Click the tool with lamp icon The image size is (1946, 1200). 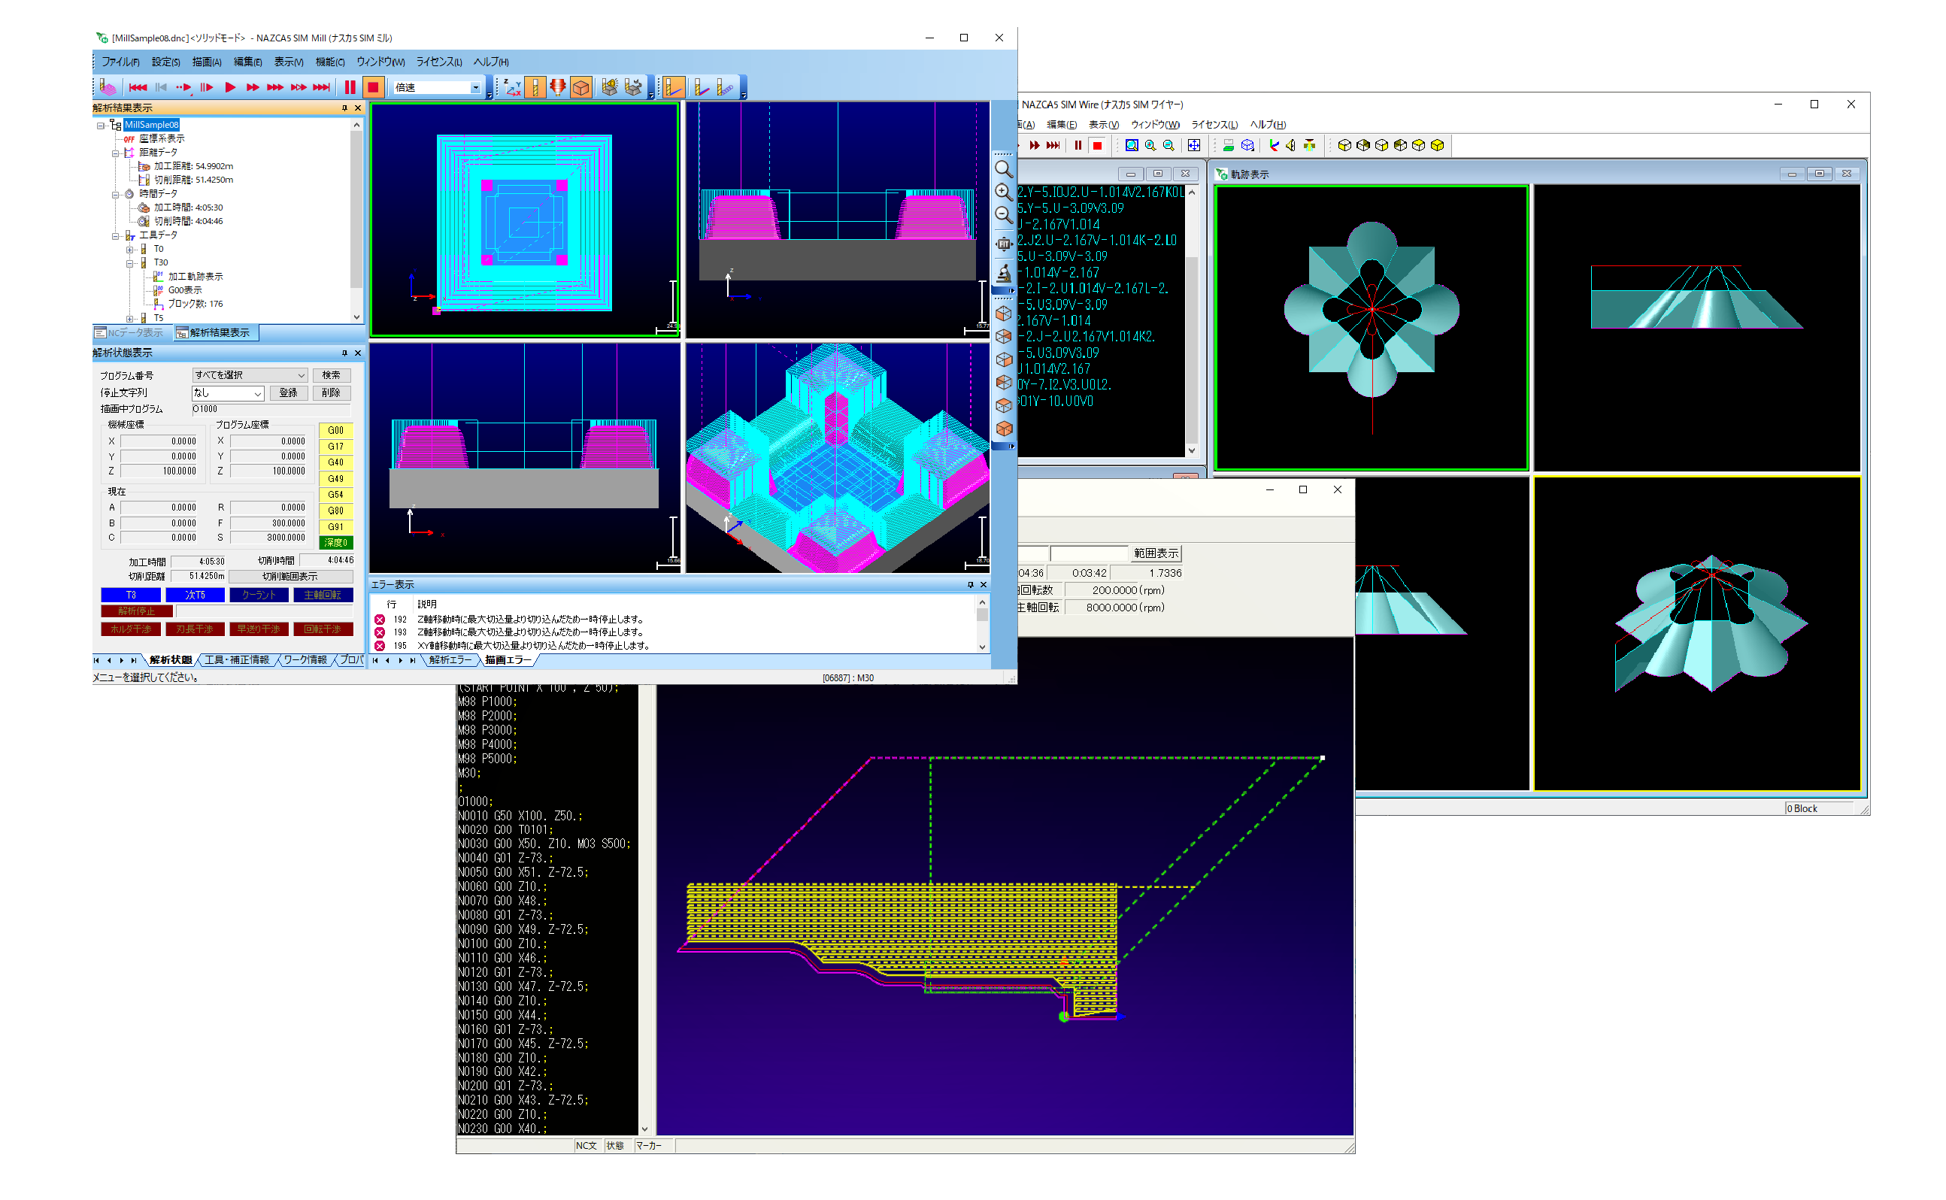point(610,87)
